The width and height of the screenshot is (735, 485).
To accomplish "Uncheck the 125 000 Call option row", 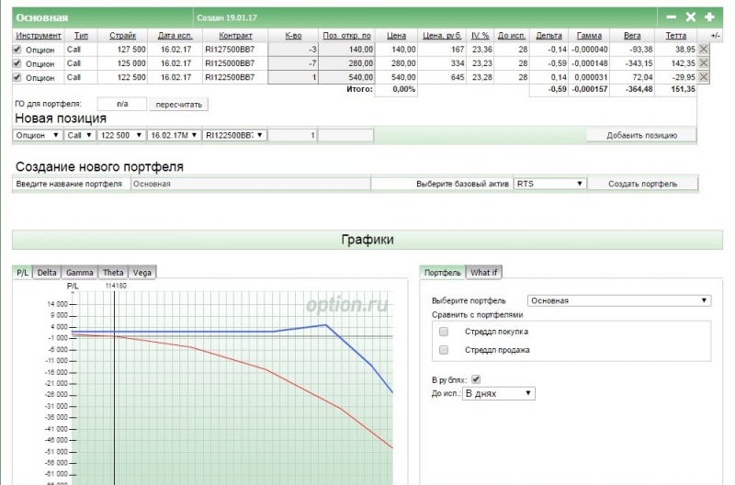I will [17, 63].
